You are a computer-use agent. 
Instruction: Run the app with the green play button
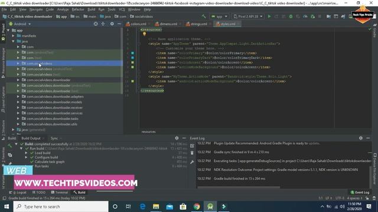[269, 16]
